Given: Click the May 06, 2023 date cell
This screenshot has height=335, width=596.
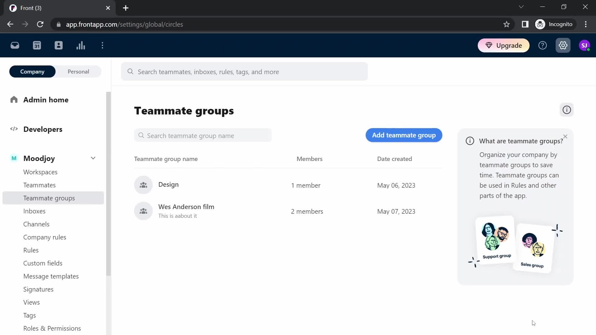Looking at the screenshot, I should [x=396, y=185].
